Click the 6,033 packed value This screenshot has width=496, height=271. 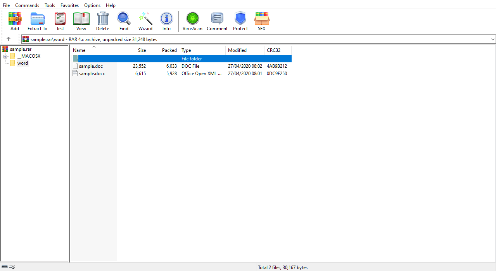click(171, 66)
